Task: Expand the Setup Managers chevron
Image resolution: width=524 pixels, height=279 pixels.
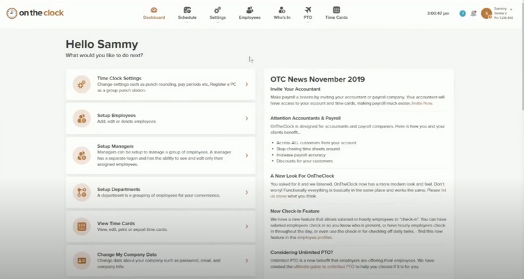Action: click(x=247, y=156)
